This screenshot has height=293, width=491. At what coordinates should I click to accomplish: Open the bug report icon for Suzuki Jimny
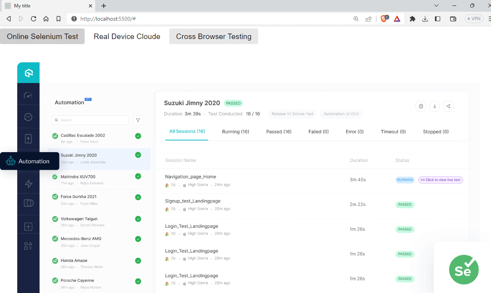click(421, 106)
